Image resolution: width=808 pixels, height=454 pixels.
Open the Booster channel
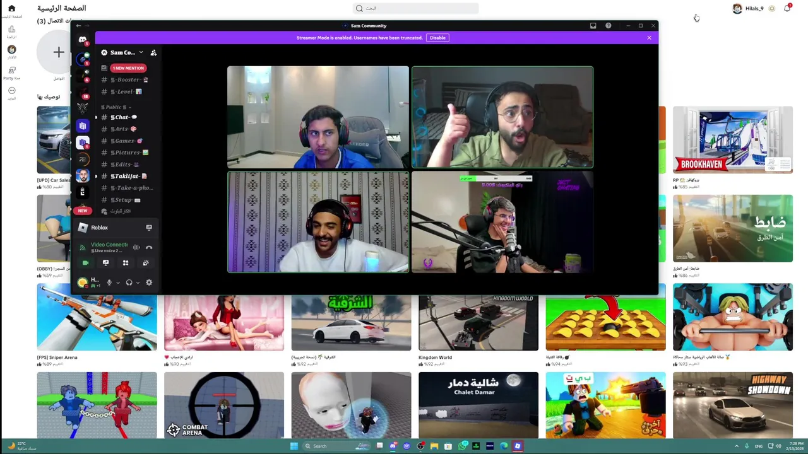pos(127,80)
